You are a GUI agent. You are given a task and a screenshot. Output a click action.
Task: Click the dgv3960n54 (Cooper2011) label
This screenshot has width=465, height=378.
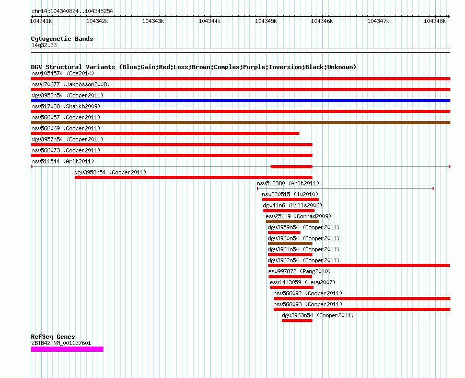point(304,238)
